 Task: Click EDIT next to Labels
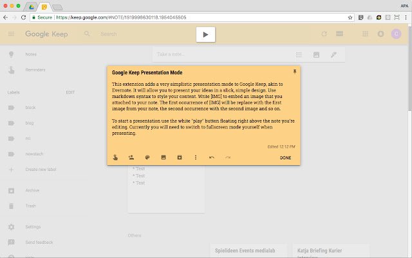tap(70, 92)
